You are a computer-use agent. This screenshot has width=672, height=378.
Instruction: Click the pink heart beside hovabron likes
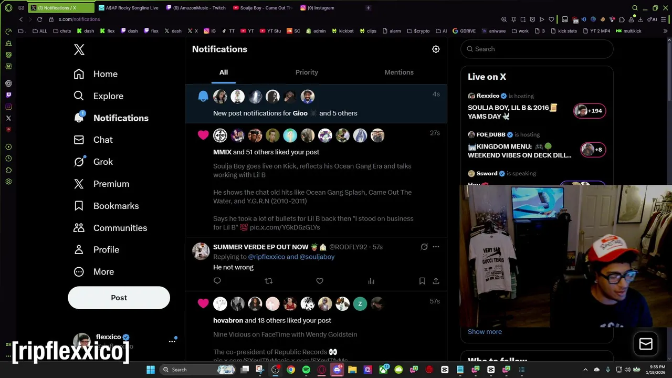pos(203,303)
